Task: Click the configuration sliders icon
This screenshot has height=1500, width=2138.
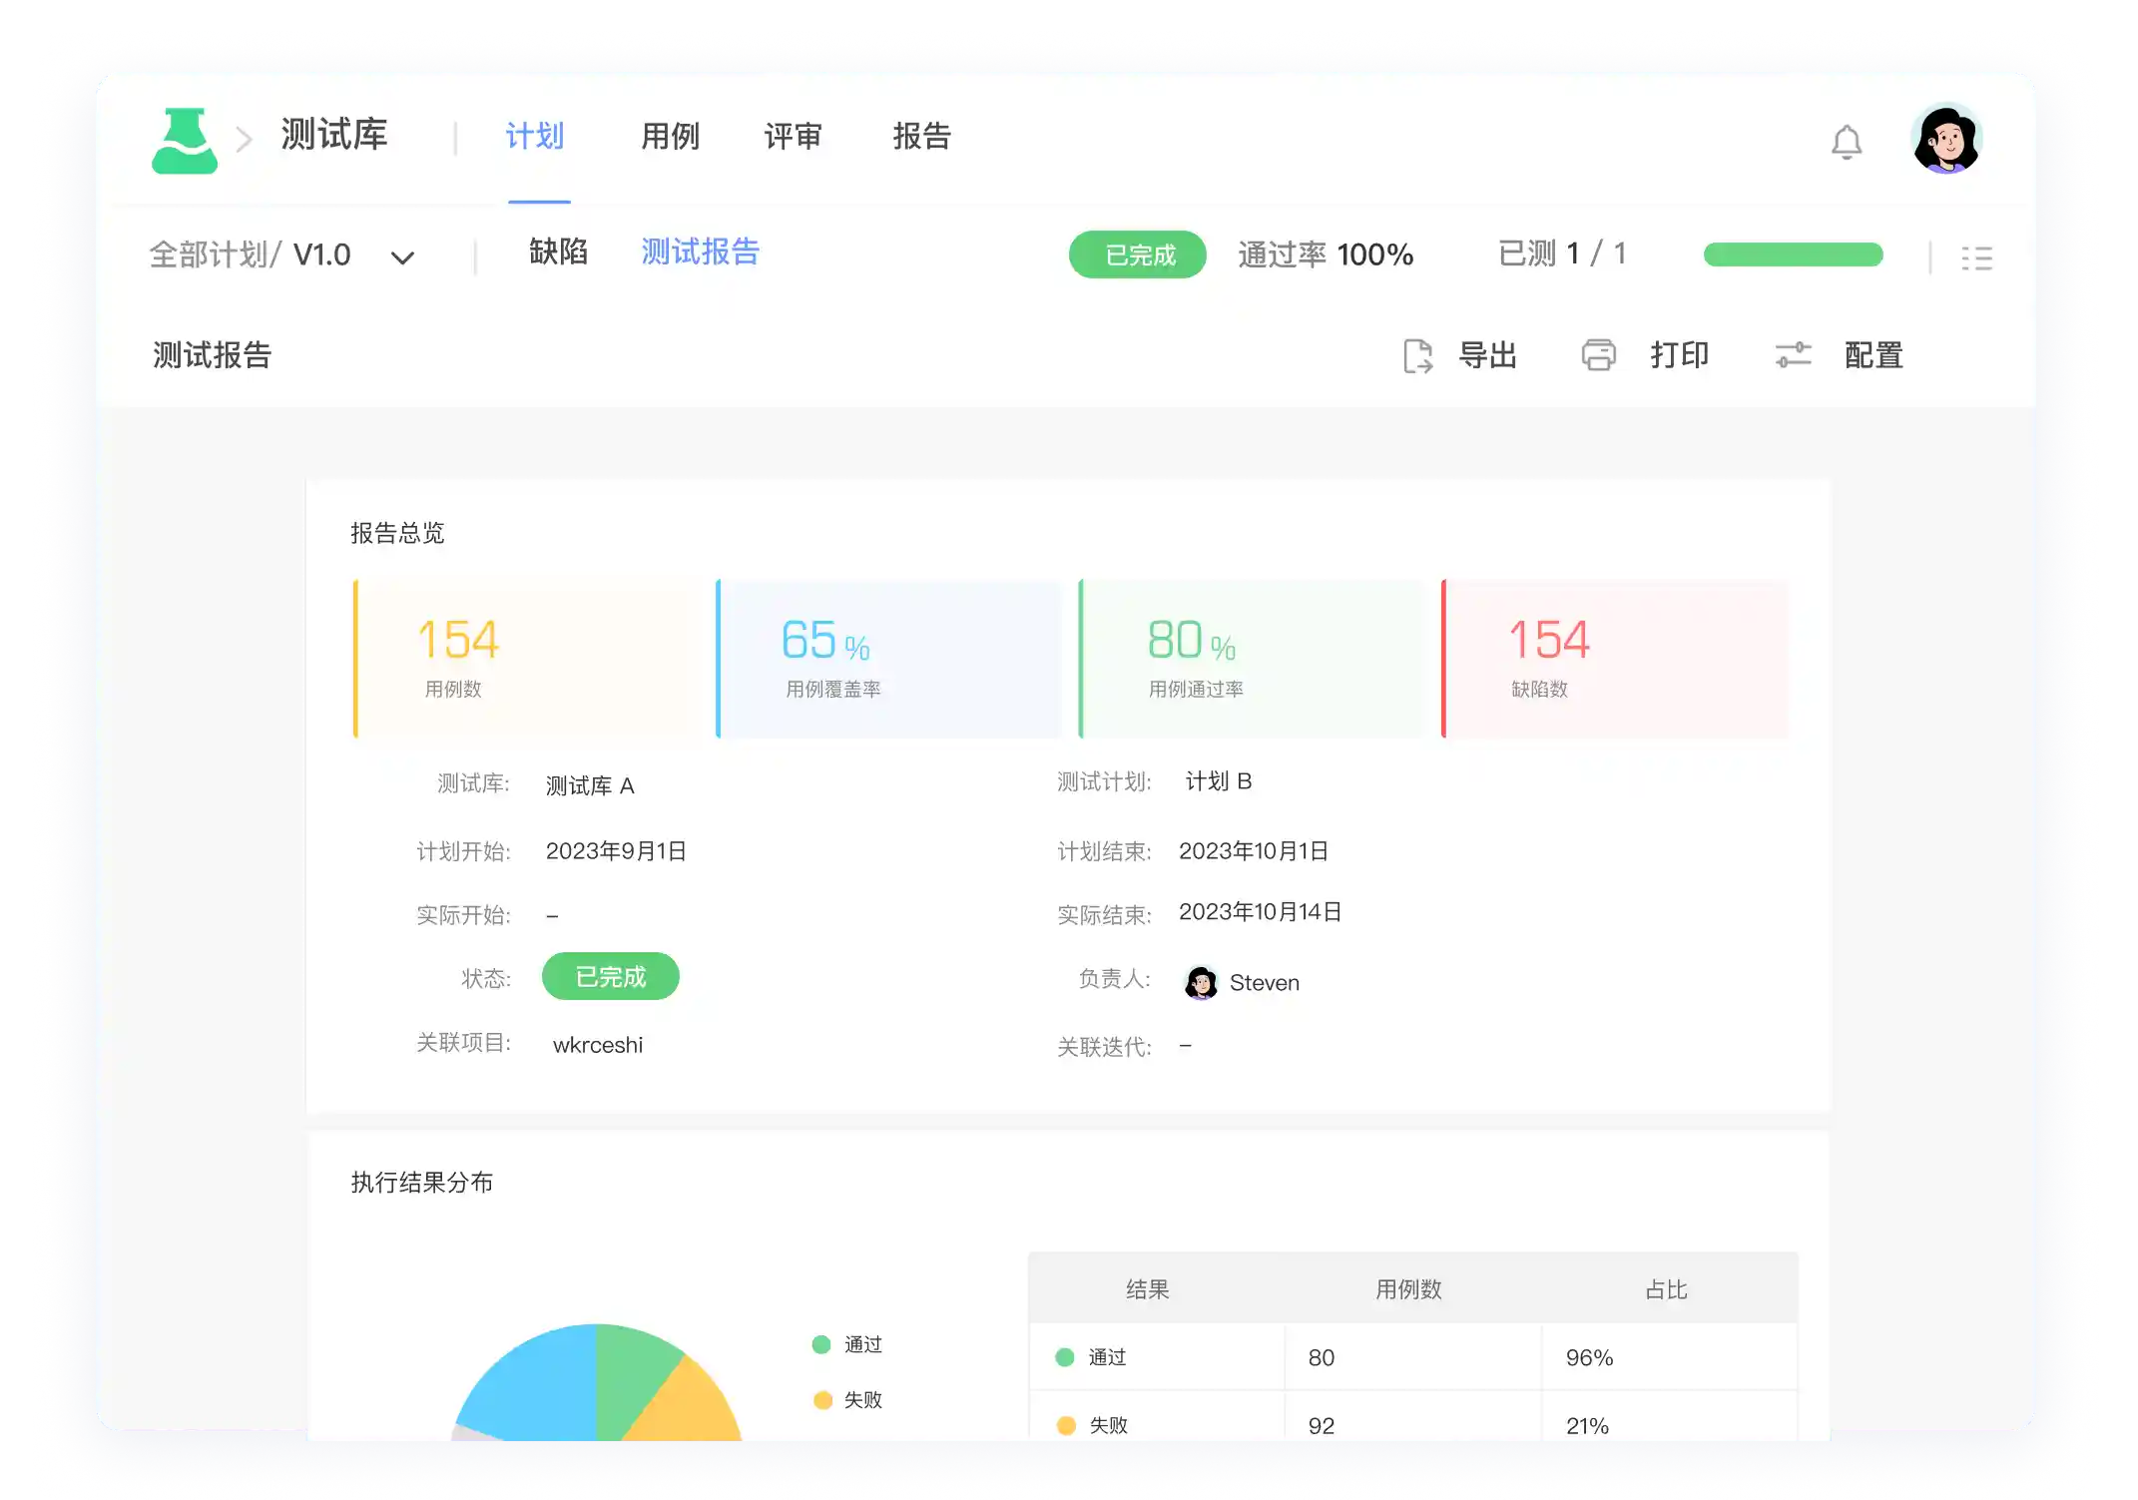Action: pyautogui.click(x=1794, y=355)
